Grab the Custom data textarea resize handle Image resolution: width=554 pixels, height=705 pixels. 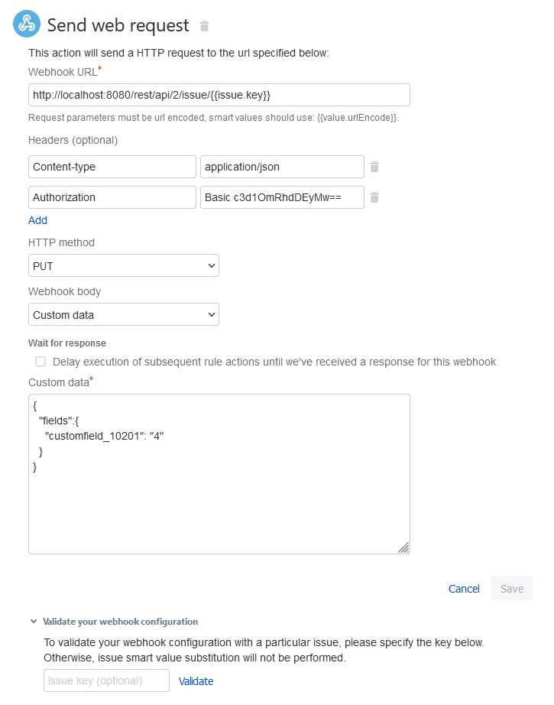[403, 547]
